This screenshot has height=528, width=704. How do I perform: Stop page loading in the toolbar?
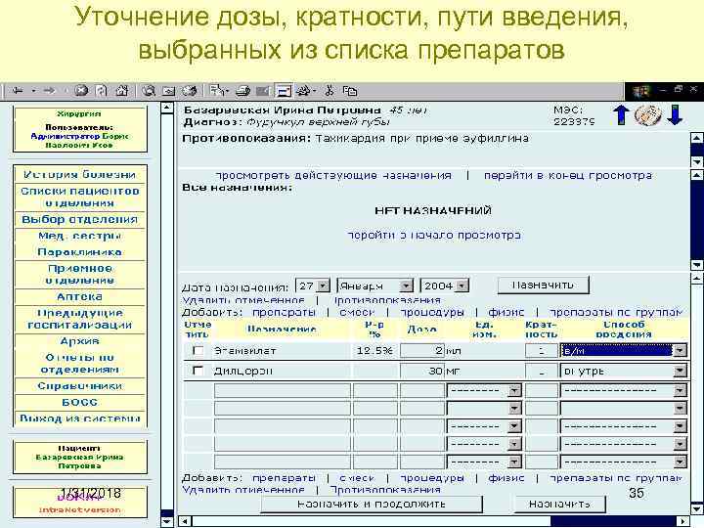[x=81, y=91]
